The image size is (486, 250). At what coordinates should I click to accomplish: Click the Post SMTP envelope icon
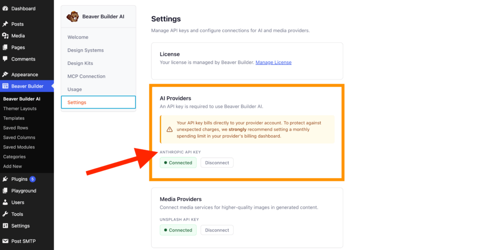5,241
